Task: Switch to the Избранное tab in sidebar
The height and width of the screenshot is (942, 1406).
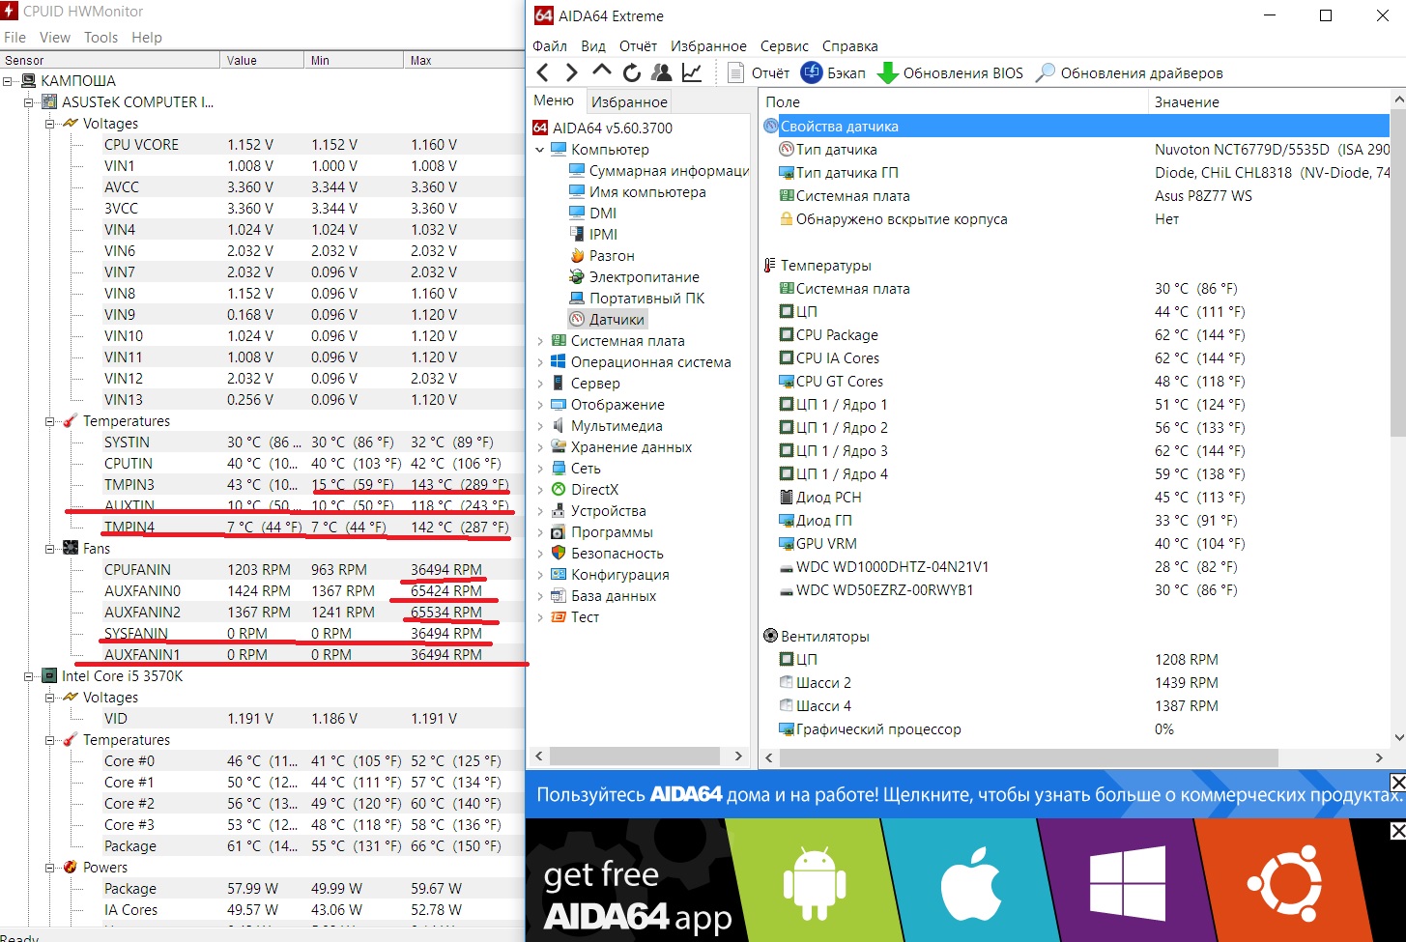Action: pos(629,101)
